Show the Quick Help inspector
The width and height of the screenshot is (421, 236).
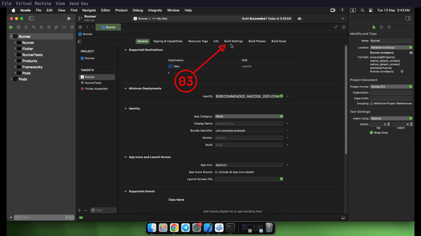[x=389, y=27]
